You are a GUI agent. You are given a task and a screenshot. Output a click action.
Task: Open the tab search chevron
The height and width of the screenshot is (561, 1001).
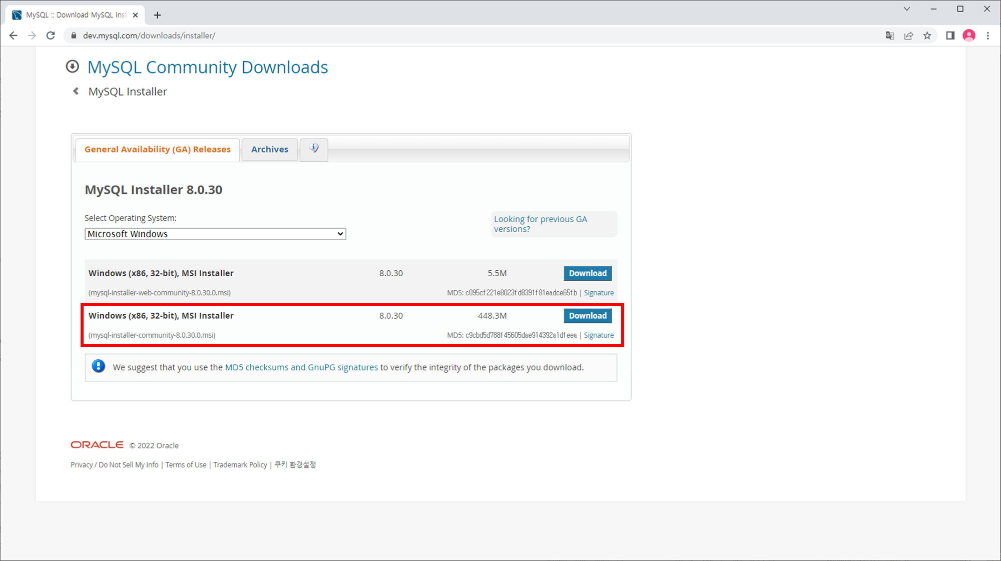[x=906, y=9]
